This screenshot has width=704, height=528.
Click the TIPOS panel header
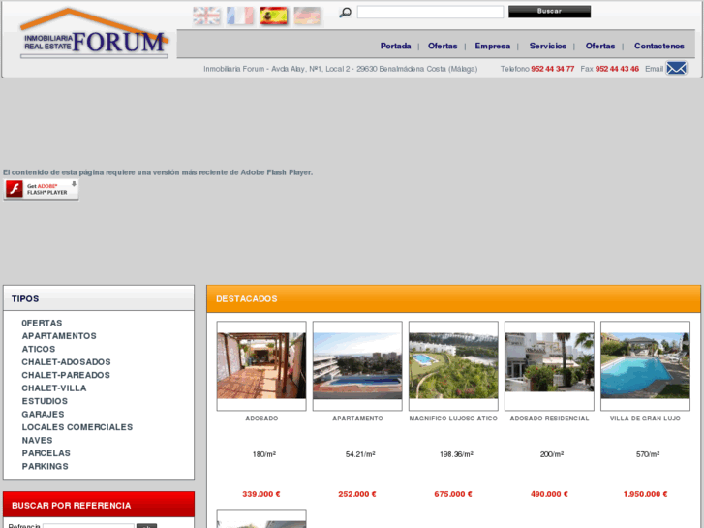coord(99,298)
